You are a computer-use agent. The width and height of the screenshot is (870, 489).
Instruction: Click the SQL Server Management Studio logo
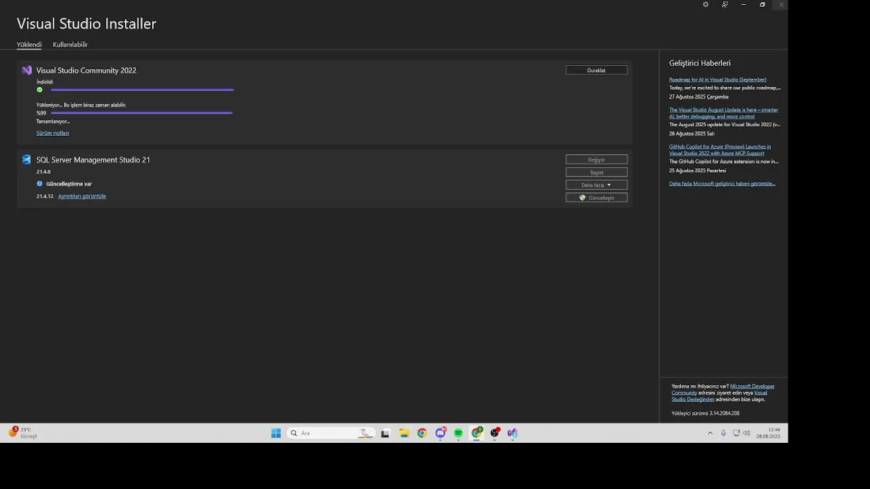(x=27, y=160)
